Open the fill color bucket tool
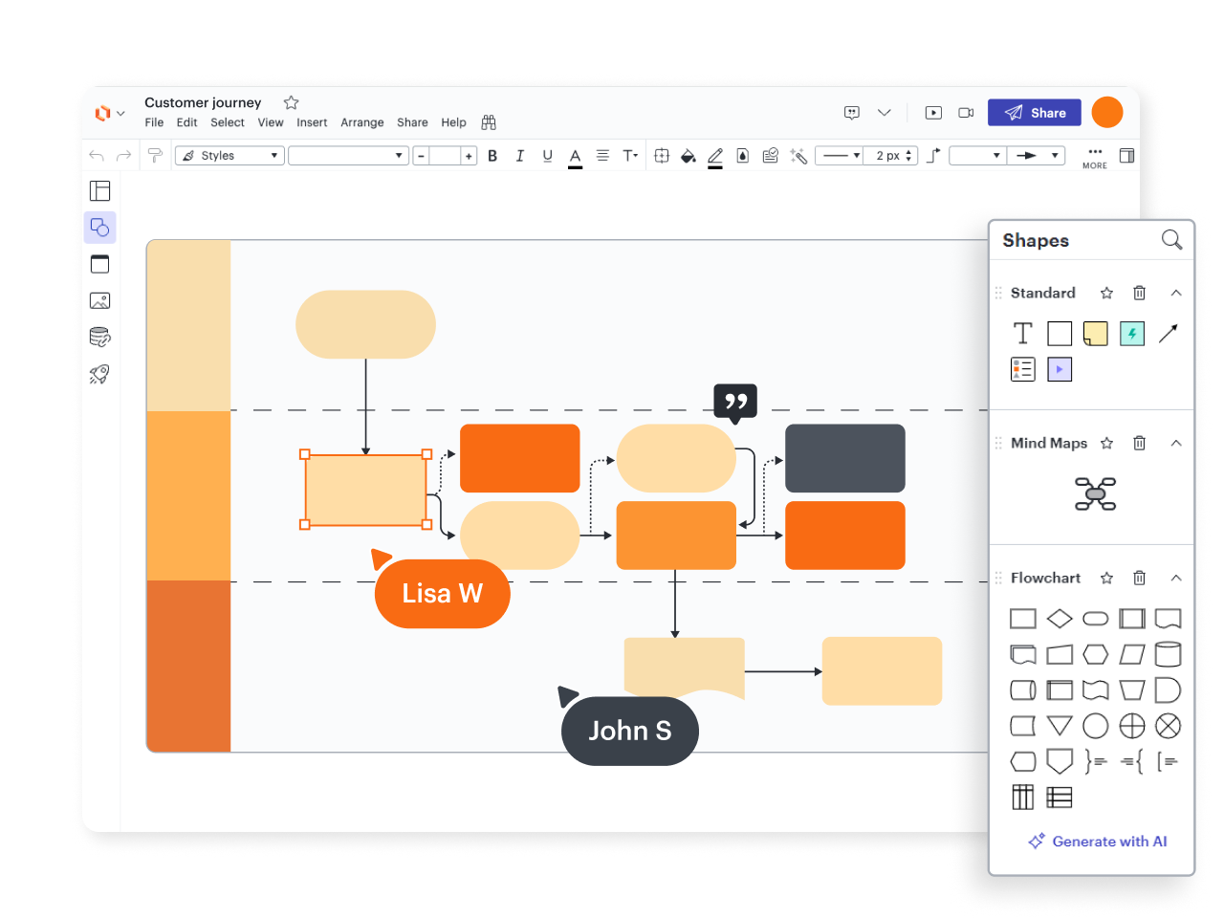1224x919 pixels. coord(688,156)
